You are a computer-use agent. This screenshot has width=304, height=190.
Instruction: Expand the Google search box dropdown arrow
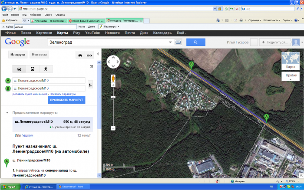click(170, 42)
